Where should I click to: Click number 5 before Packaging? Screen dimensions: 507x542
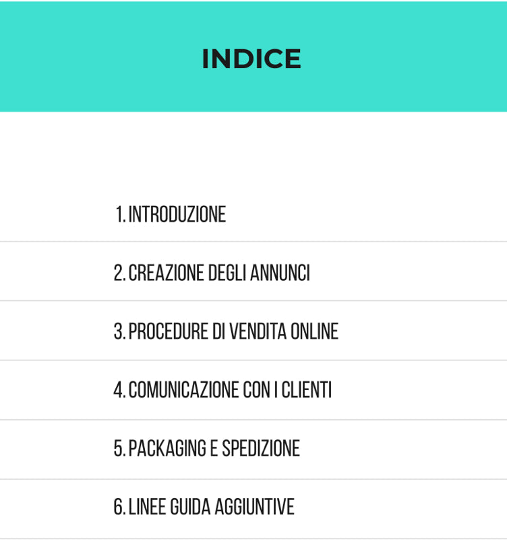[119, 449]
